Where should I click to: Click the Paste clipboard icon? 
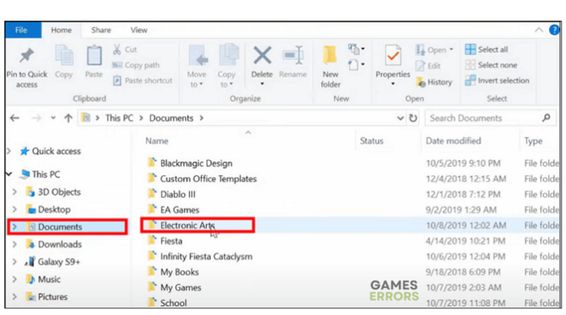(94, 56)
